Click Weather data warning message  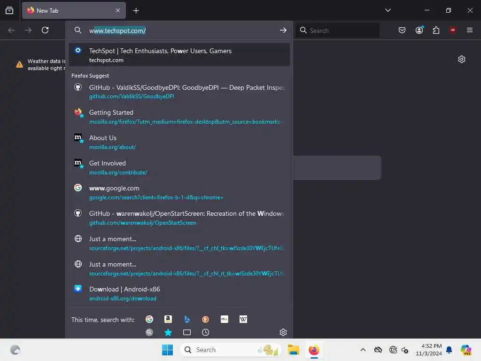[x=41, y=64]
